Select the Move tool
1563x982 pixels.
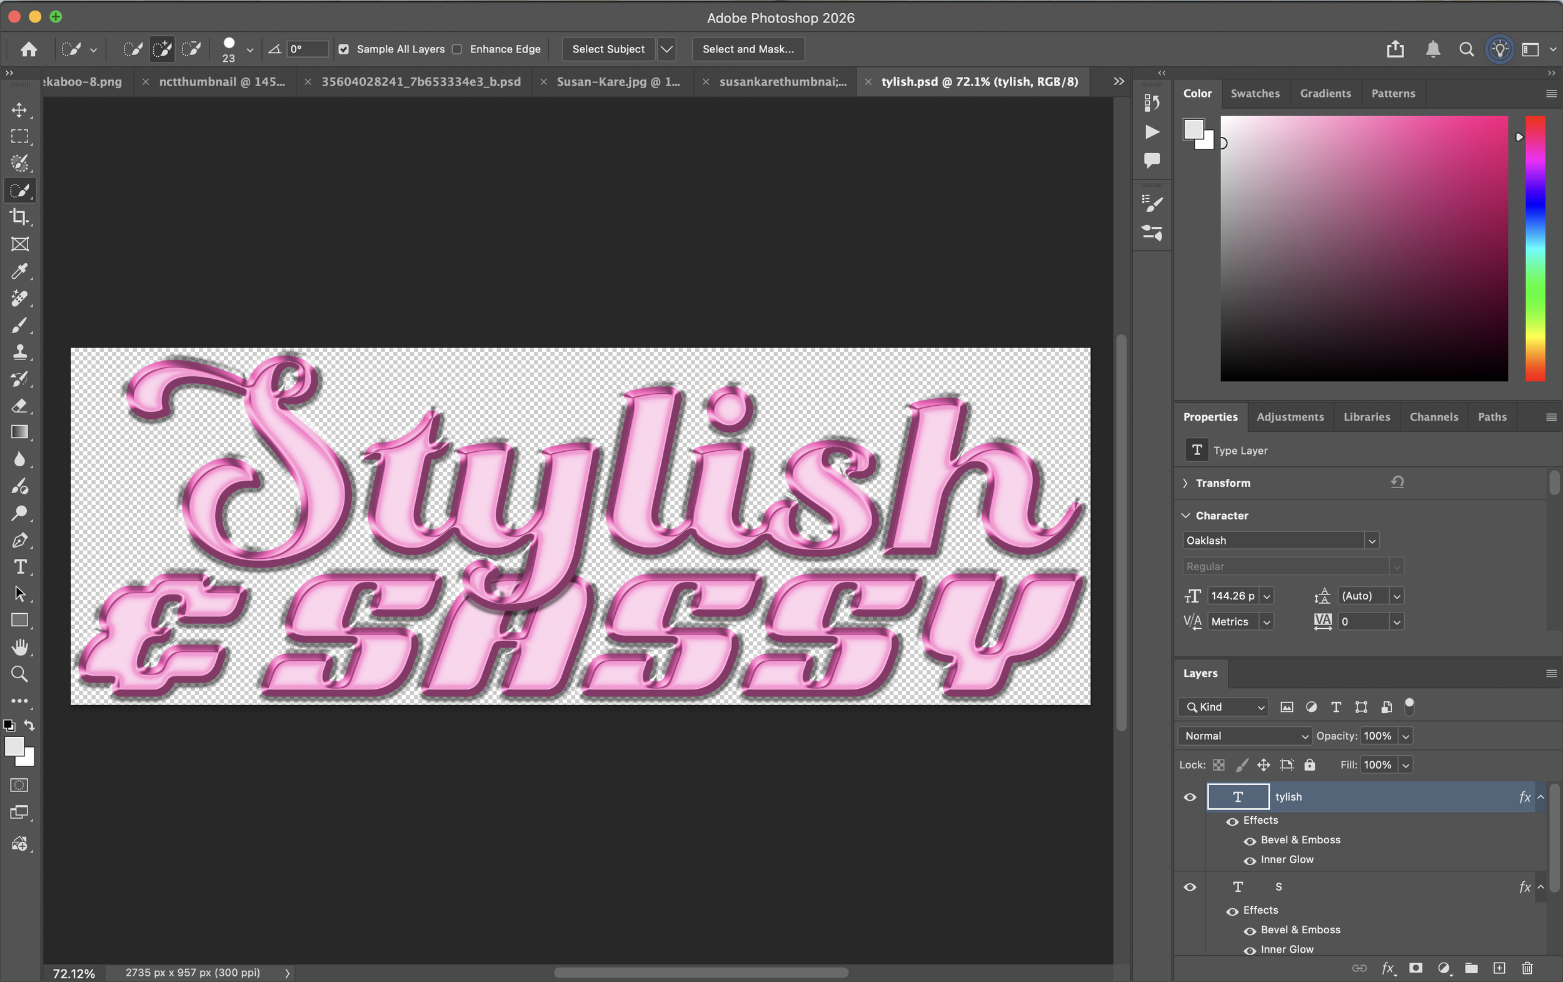pyautogui.click(x=19, y=109)
